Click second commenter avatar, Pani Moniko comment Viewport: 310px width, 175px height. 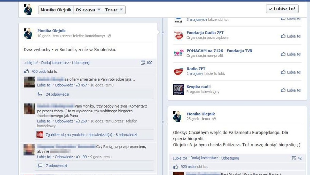coord(29,109)
